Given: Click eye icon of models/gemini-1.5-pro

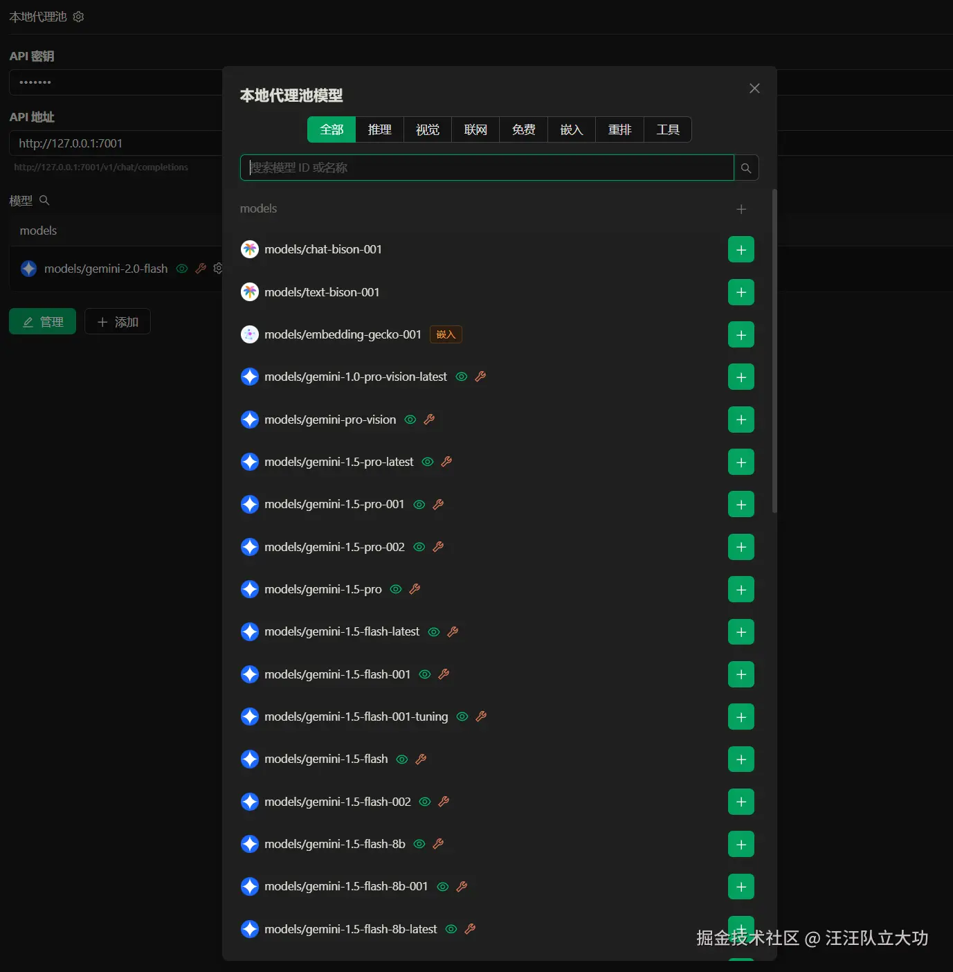Looking at the screenshot, I should tap(396, 589).
